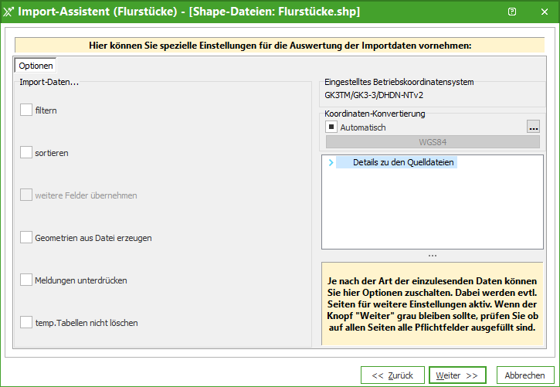This screenshot has width=560, height=387.
Task: Select the Details zu den Quelldateien row
Action: (403, 162)
